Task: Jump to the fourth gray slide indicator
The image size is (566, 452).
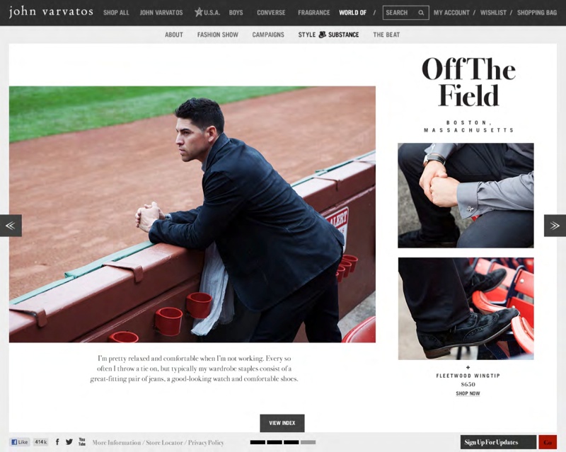Action: point(308,442)
